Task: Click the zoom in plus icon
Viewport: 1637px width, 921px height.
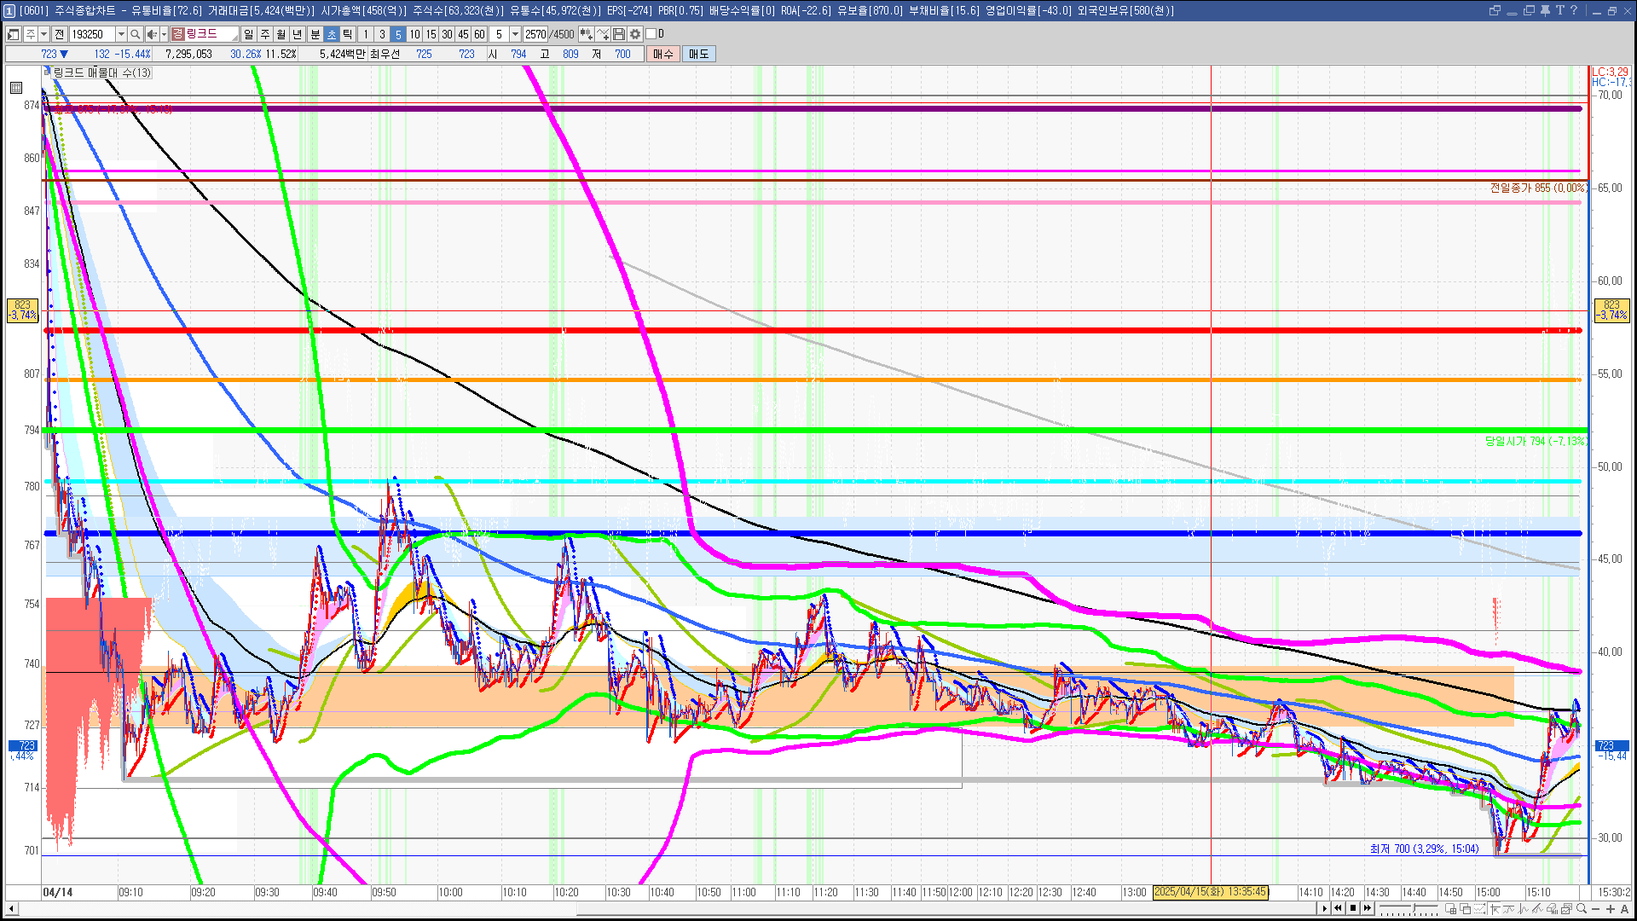Action: tap(1610, 909)
